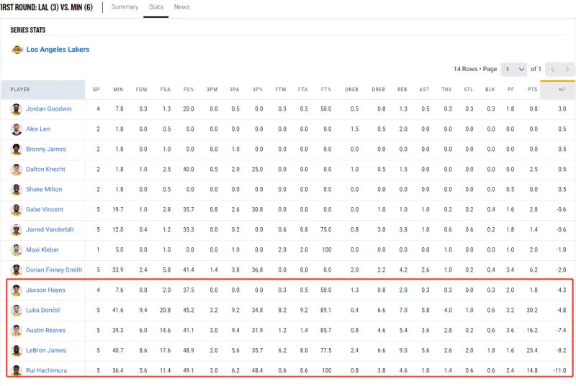Click LeBron James's headshot
576x386 pixels.
pos(16,351)
